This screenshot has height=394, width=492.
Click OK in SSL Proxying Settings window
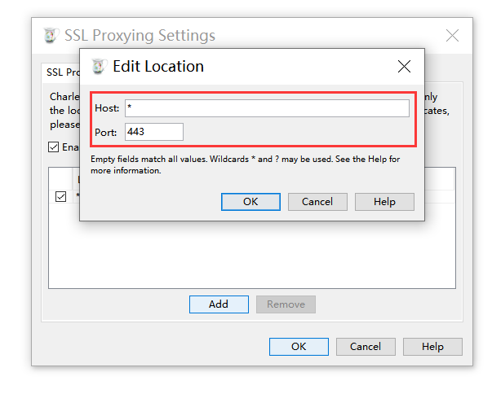(299, 347)
